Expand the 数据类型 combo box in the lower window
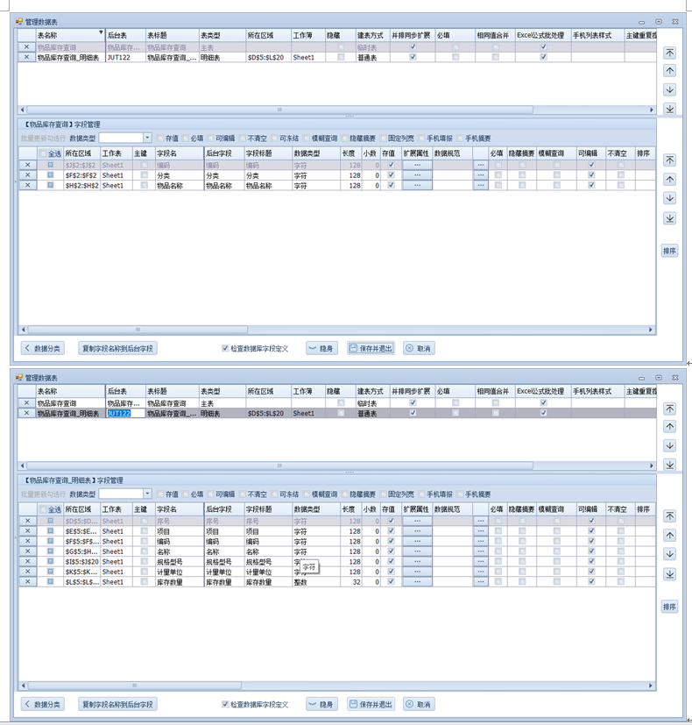The image size is (692, 725). (x=147, y=494)
